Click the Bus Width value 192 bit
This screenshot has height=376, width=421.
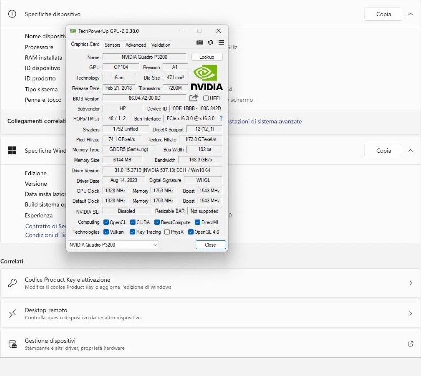pyautogui.click(x=205, y=149)
